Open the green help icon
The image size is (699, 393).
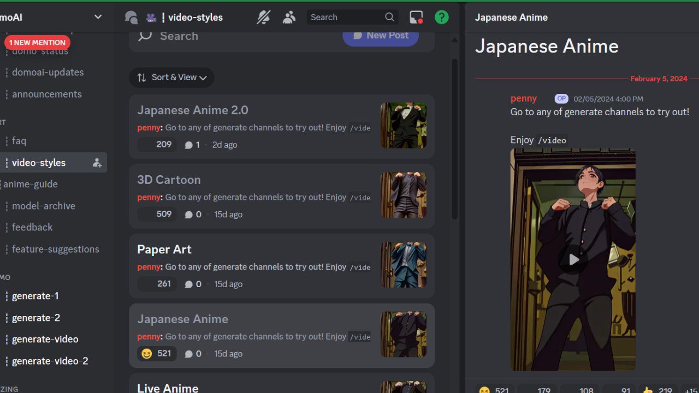[441, 17]
